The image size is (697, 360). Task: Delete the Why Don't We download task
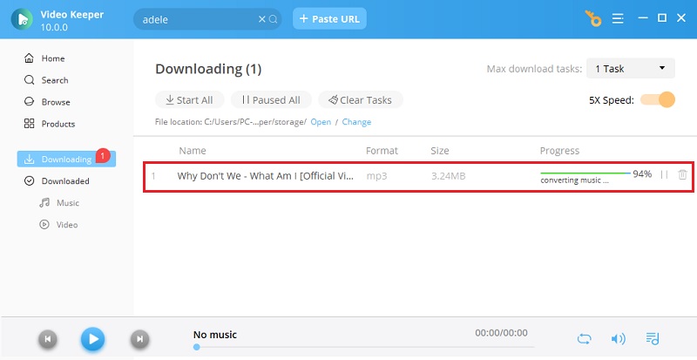pyautogui.click(x=682, y=175)
